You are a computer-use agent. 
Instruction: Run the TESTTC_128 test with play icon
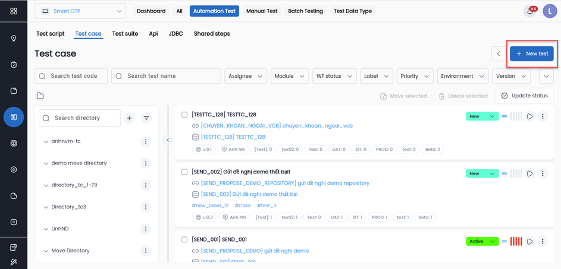[x=529, y=116]
